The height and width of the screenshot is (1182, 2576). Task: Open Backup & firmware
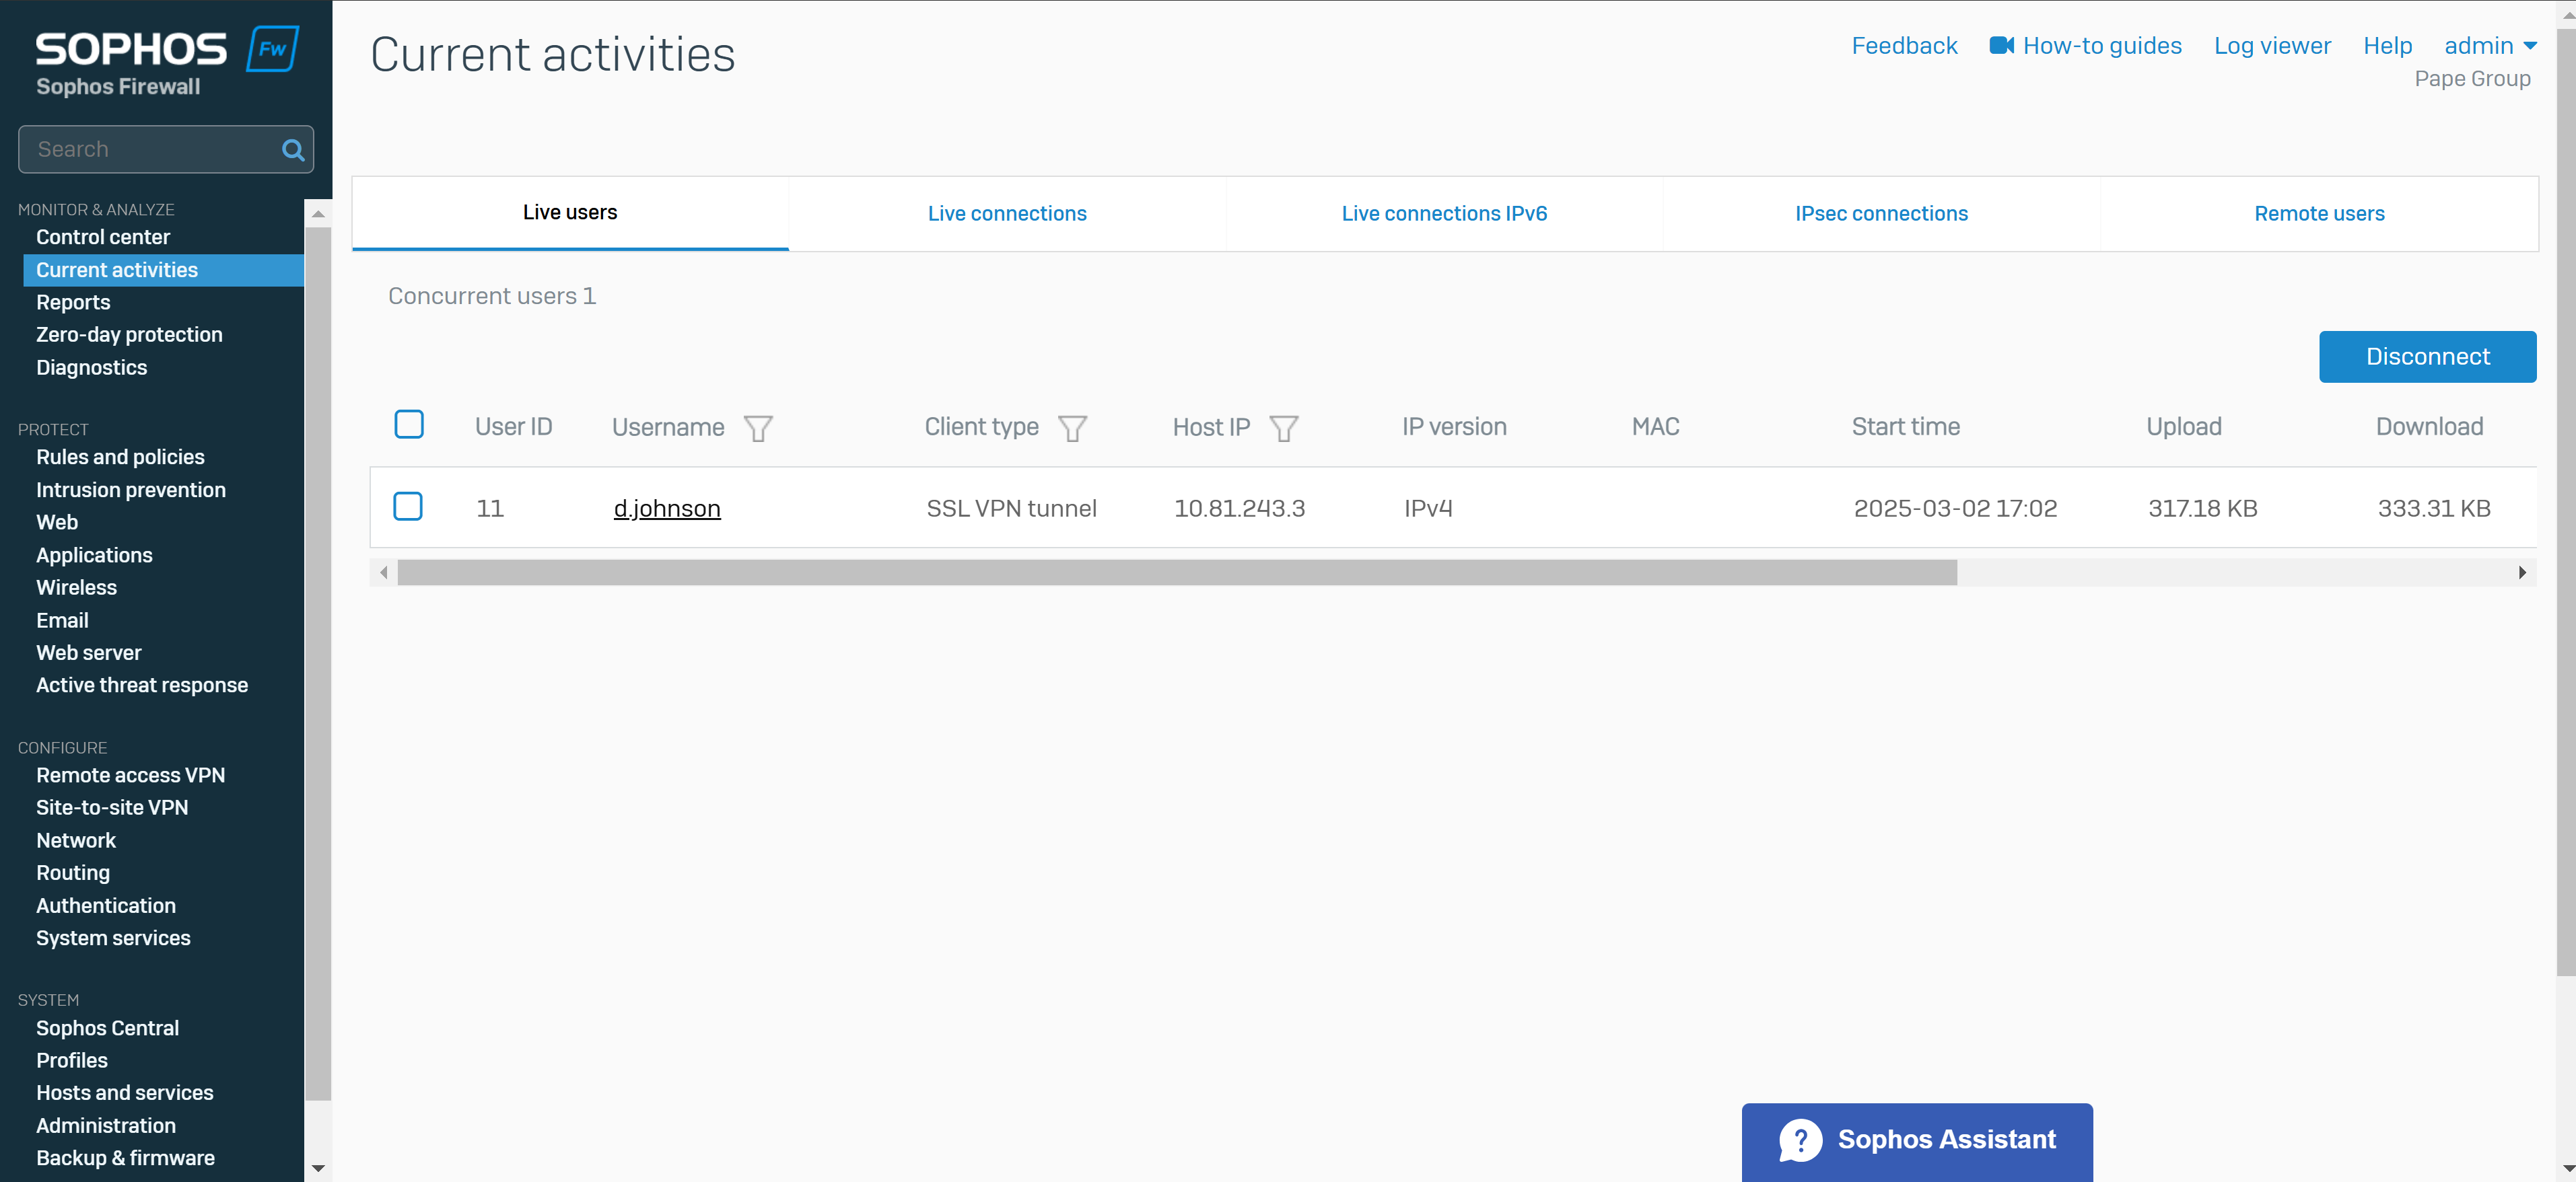tap(125, 1158)
